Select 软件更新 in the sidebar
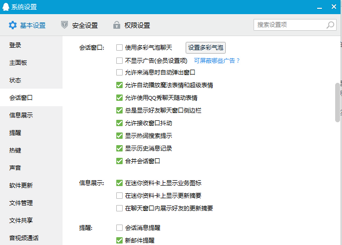The image size is (342, 245). coord(31,186)
